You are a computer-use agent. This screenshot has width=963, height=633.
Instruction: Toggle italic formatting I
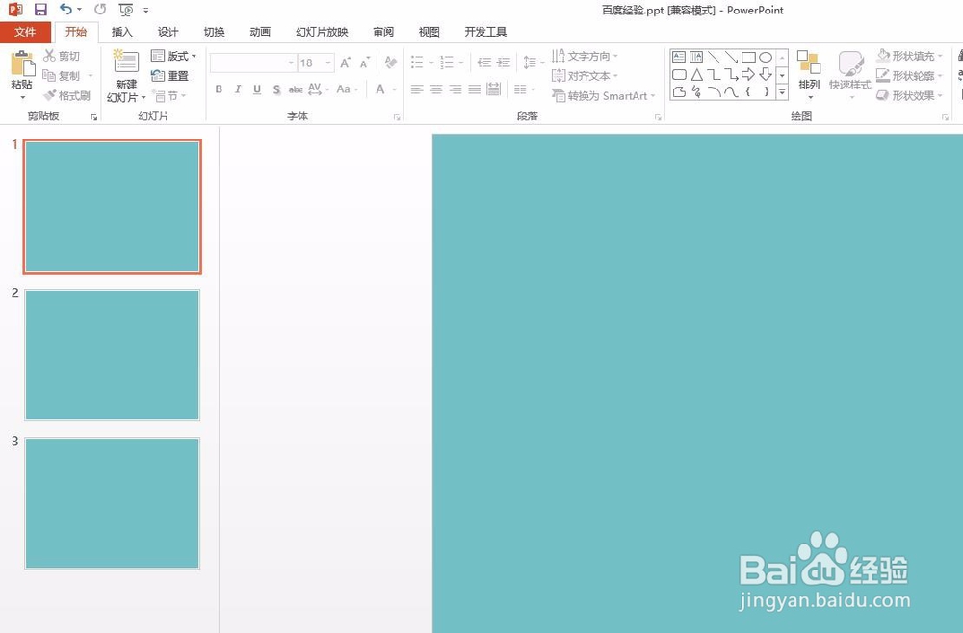click(x=238, y=89)
